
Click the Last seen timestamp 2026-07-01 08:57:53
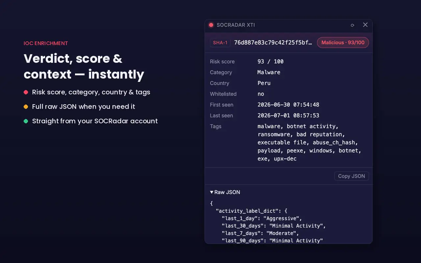[288, 115]
